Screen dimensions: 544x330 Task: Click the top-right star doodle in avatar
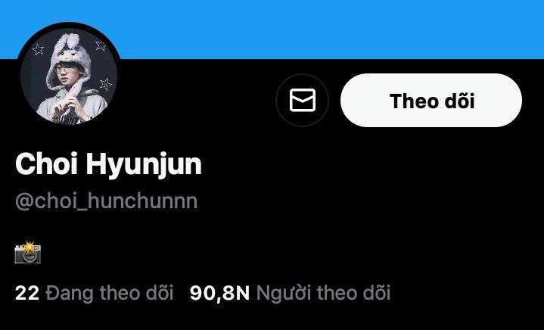[x=101, y=45]
